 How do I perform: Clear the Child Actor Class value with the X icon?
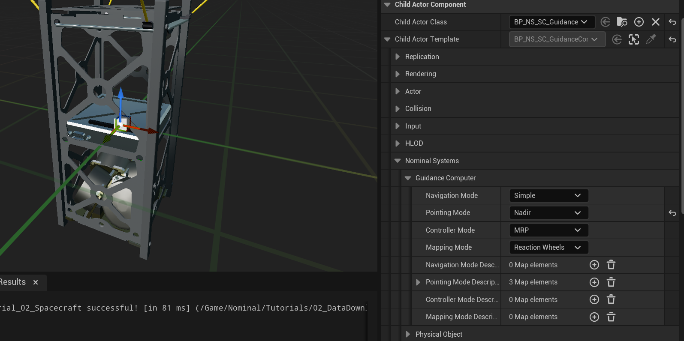(655, 22)
